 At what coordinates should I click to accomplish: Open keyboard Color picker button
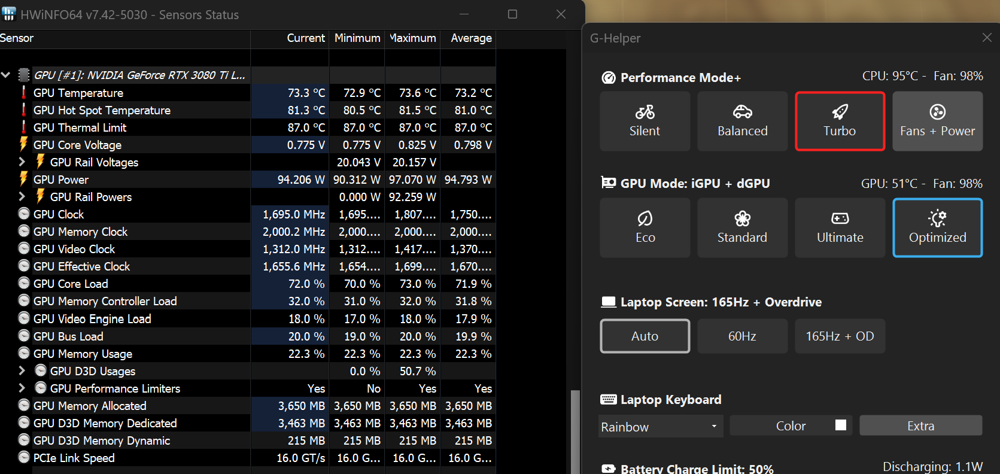coord(791,426)
